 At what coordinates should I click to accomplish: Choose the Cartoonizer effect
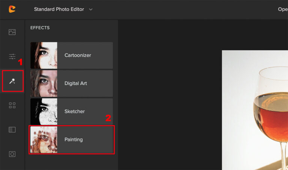click(72, 55)
